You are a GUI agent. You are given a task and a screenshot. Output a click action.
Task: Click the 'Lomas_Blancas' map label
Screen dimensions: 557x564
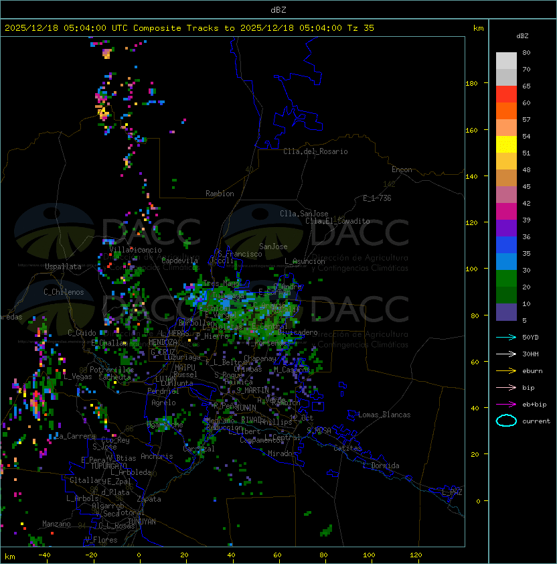(384, 415)
